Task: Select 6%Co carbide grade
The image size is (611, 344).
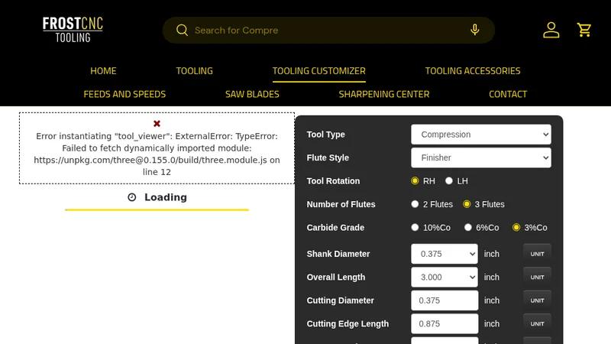Action: pos(468,227)
